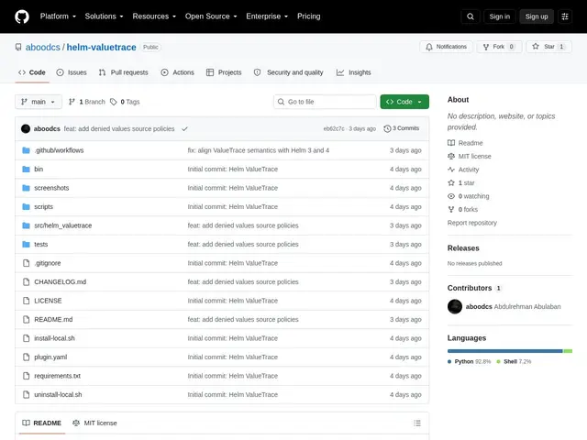Image resolution: width=587 pixels, height=440 pixels.
Task: Open the install-local.sh file
Action: (54, 338)
